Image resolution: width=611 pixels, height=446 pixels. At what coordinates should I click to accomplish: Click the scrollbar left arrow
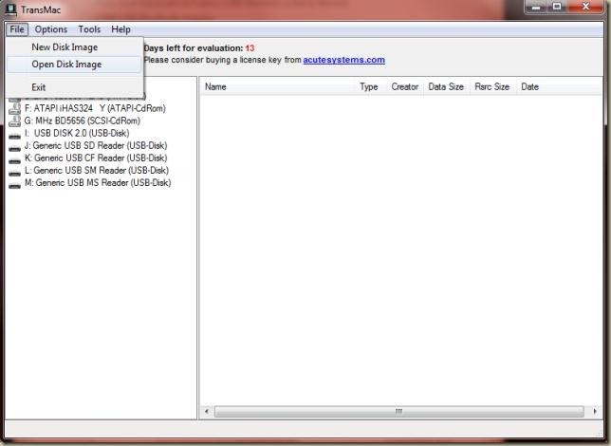pos(207,412)
